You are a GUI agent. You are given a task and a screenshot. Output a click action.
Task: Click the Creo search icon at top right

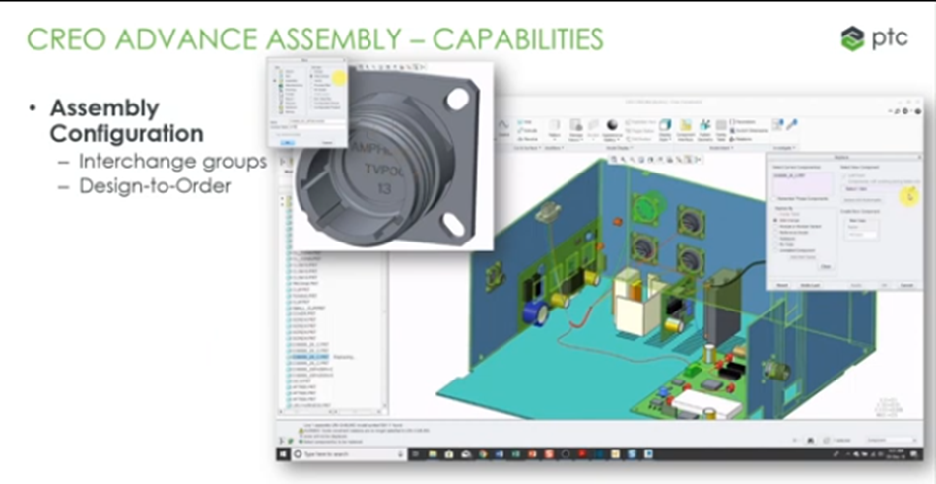pos(897,111)
